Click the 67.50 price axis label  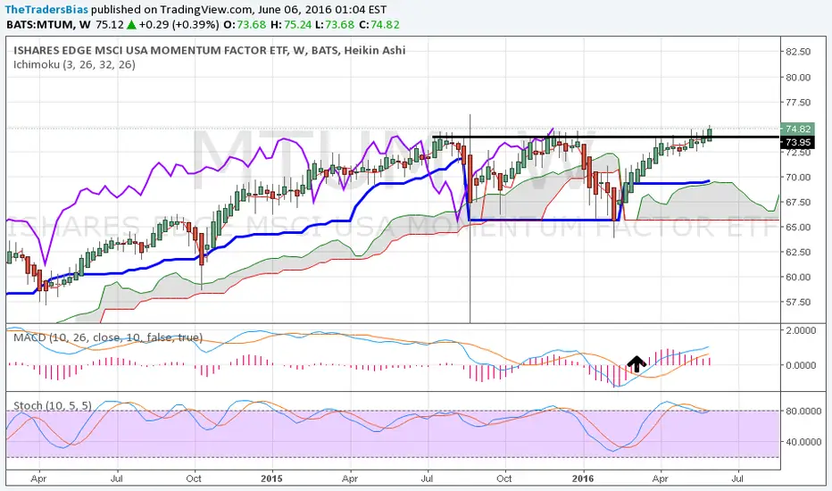798,202
